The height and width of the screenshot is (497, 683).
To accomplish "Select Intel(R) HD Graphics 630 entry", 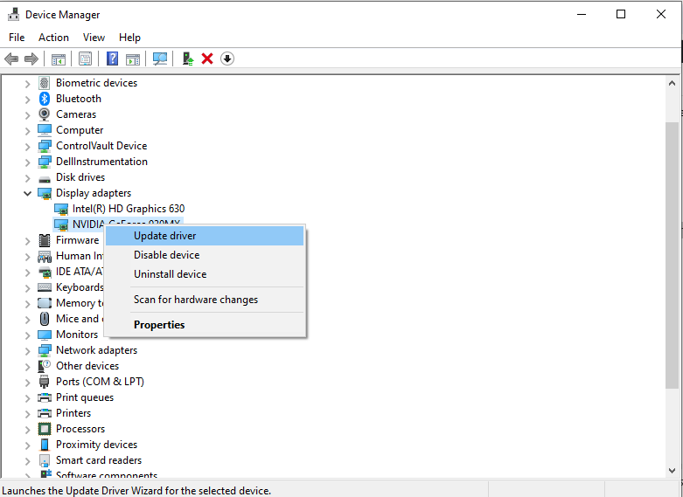I will pyautogui.click(x=129, y=209).
